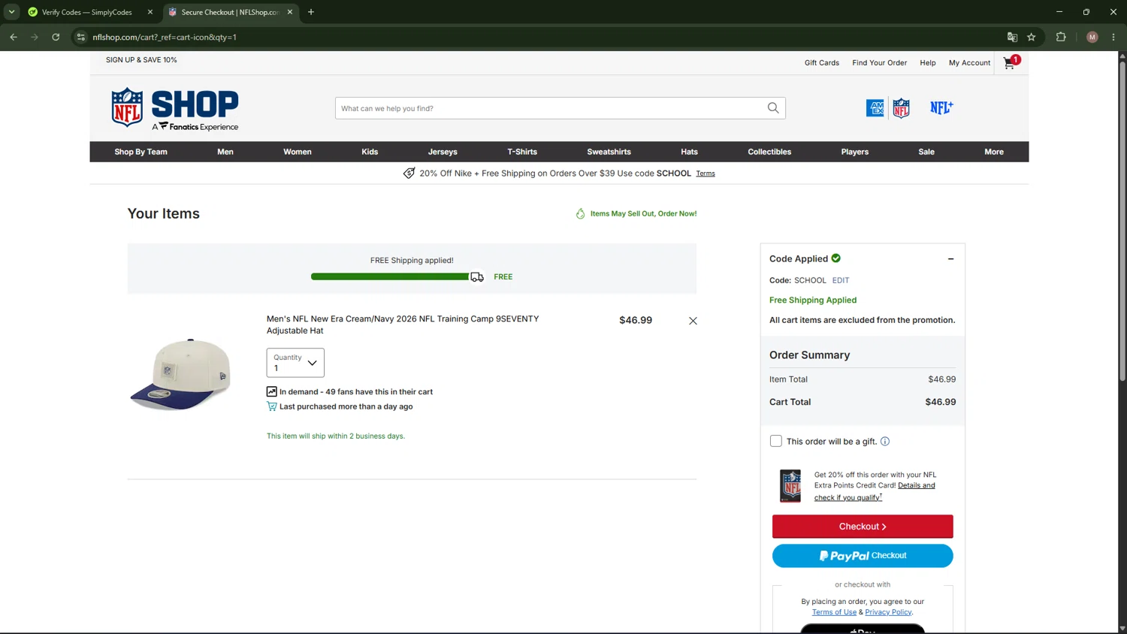1127x634 pixels.
Task: Open the promotion Terms link
Action: pos(706,174)
